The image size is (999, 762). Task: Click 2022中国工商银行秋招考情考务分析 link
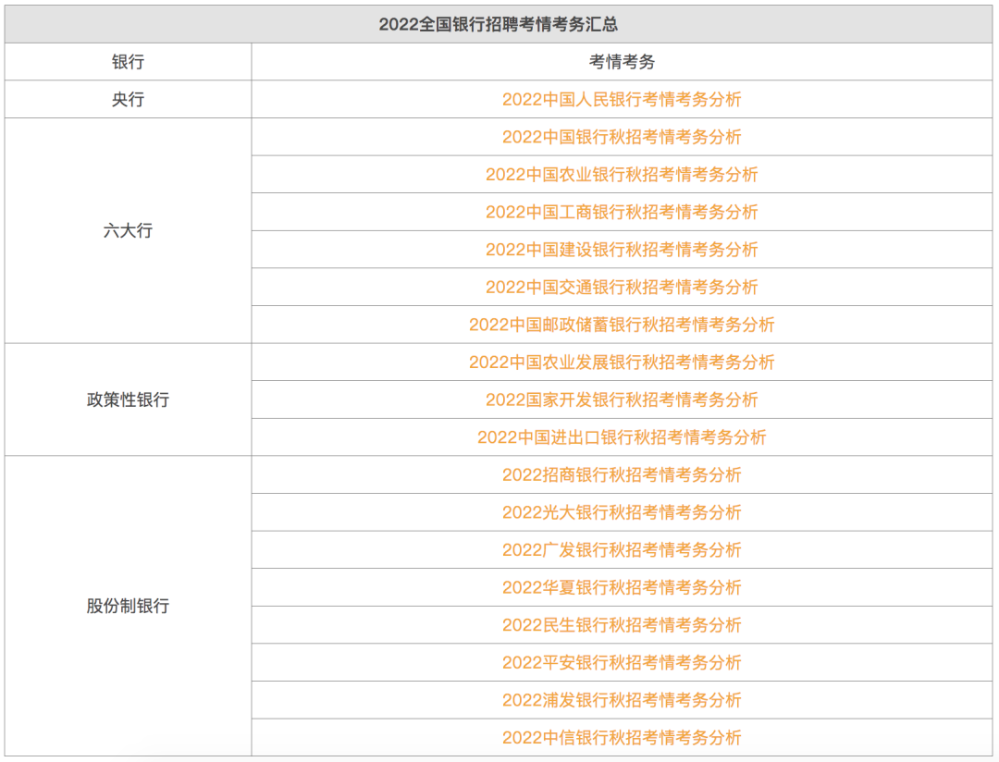622,212
